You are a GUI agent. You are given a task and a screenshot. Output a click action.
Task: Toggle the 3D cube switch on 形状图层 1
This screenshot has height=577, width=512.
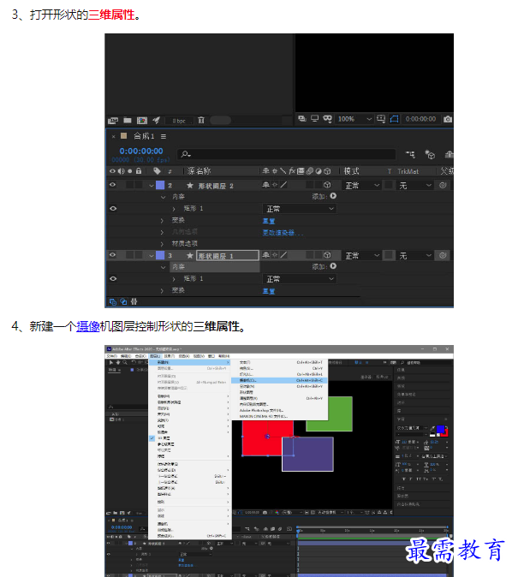[327, 255]
